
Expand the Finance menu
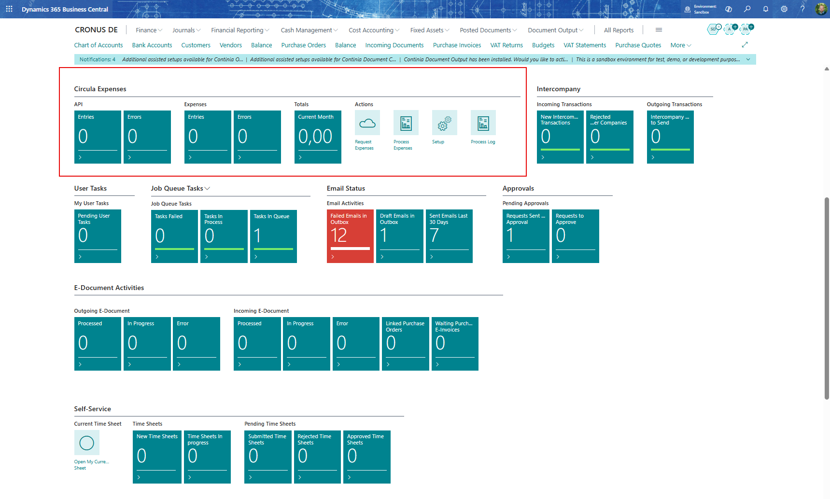149,30
